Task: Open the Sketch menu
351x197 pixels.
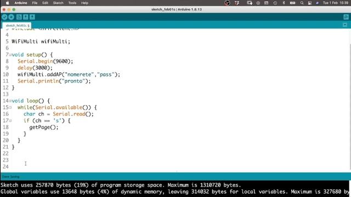Action: (x=58, y=3)
